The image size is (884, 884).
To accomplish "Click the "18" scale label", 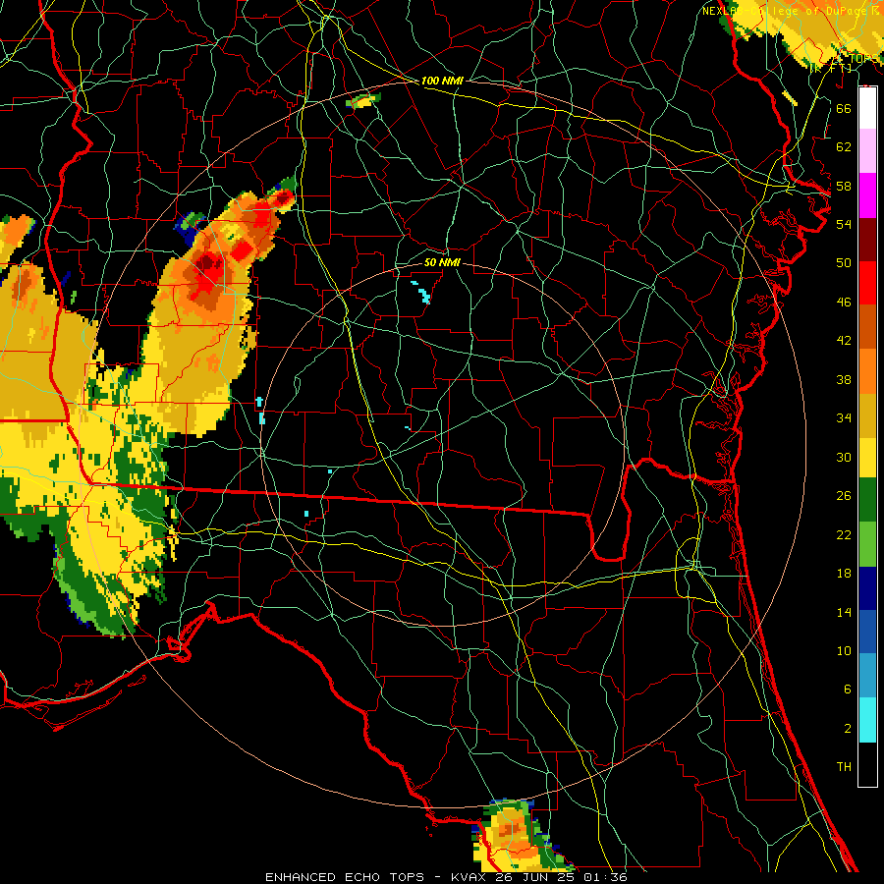I will coord(844,574).
